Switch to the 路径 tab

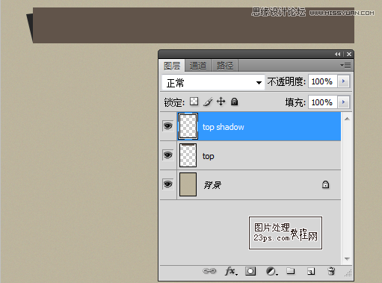click(x=225, y=66)
